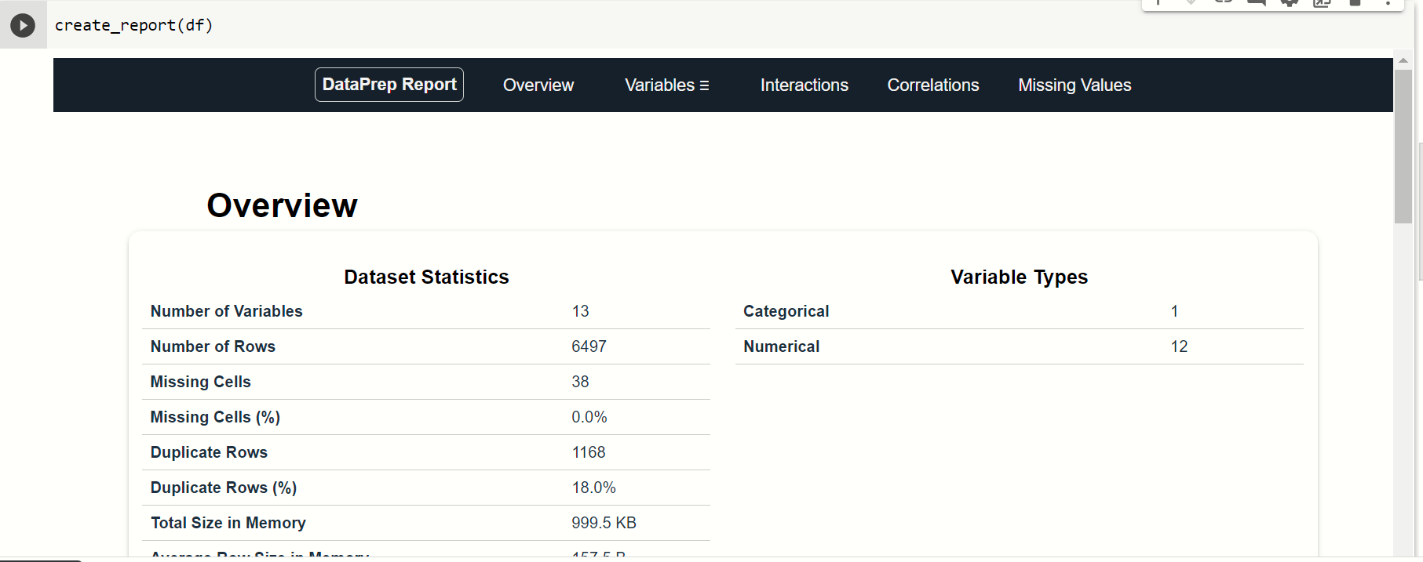Click the output scrollbar up arrow
The width and height of the screenshot is (1423, 562).
1403,60
